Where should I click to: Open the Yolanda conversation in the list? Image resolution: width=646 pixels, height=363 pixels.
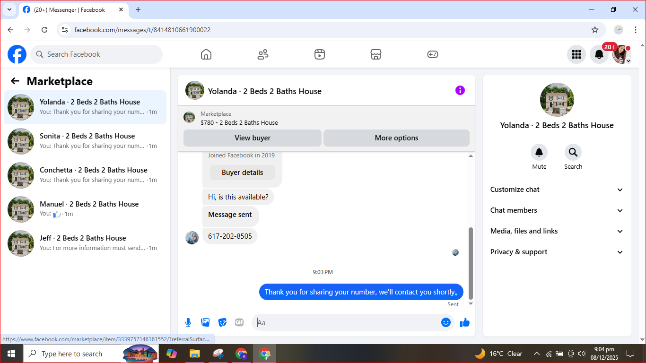(85, 107)
